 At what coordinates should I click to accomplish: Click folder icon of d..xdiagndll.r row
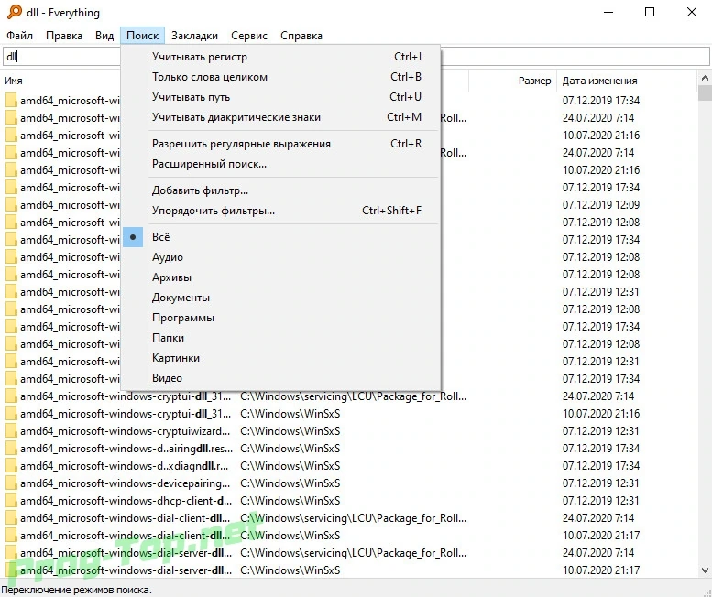pyautogui.click(x=11, y=466)
